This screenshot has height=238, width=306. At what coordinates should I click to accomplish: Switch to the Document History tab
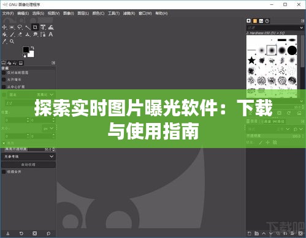(267, 21)
